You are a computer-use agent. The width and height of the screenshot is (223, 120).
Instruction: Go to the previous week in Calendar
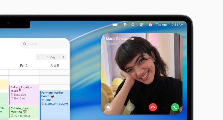point(39,57)
